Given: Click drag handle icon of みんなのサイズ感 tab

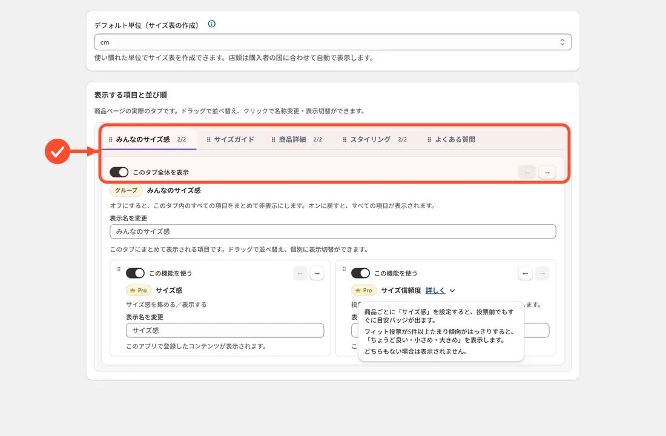Looking at the screenshot, I should tap(110, 139).
